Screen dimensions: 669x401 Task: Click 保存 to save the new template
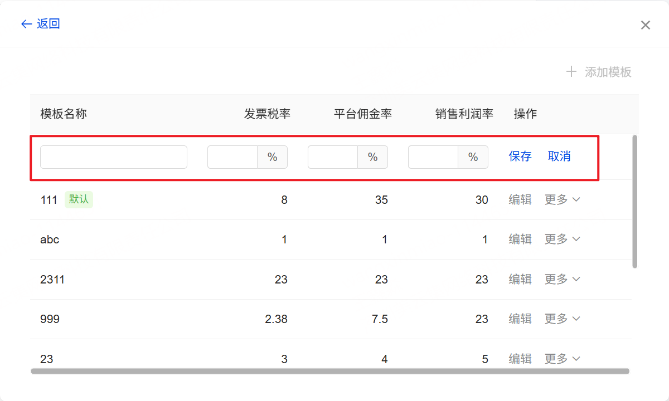pos(520,157)
